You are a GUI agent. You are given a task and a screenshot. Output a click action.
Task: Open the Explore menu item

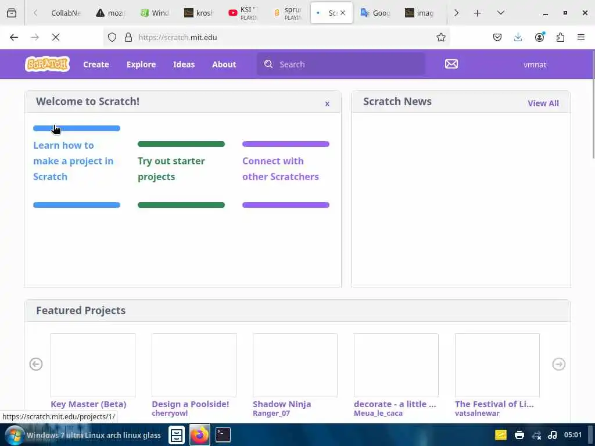tap(141, 64)
